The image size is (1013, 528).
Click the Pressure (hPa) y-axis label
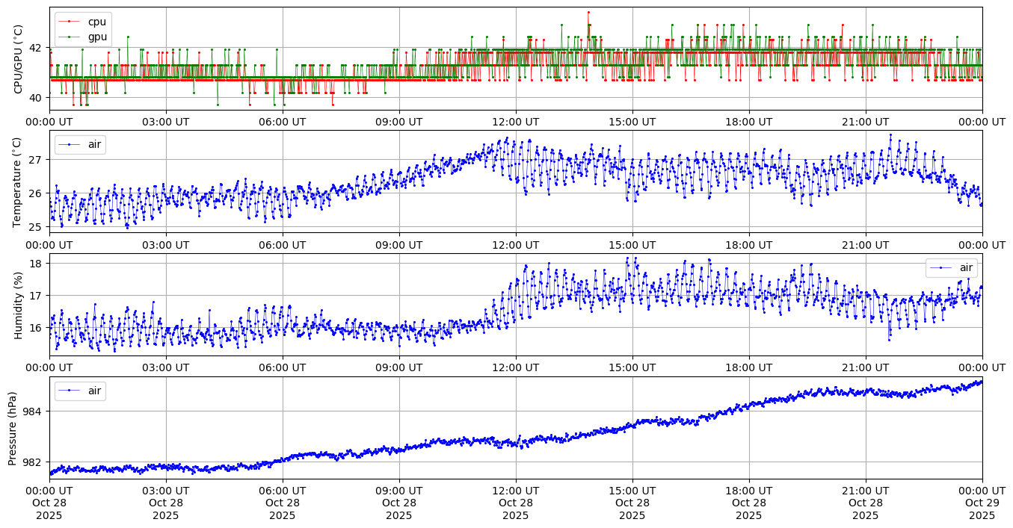click(x=13, y=428)
